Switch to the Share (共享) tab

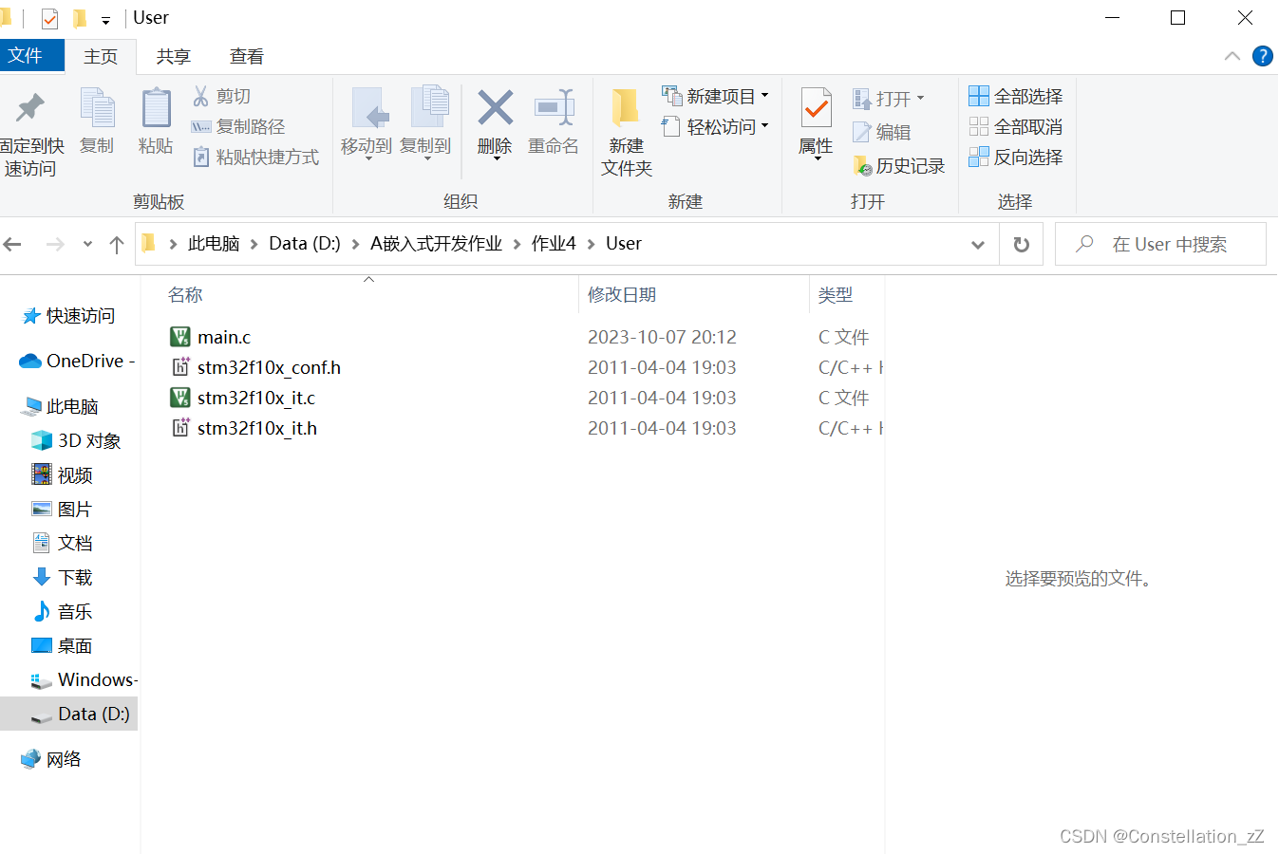pyautogui.click(x=174, y=57)
